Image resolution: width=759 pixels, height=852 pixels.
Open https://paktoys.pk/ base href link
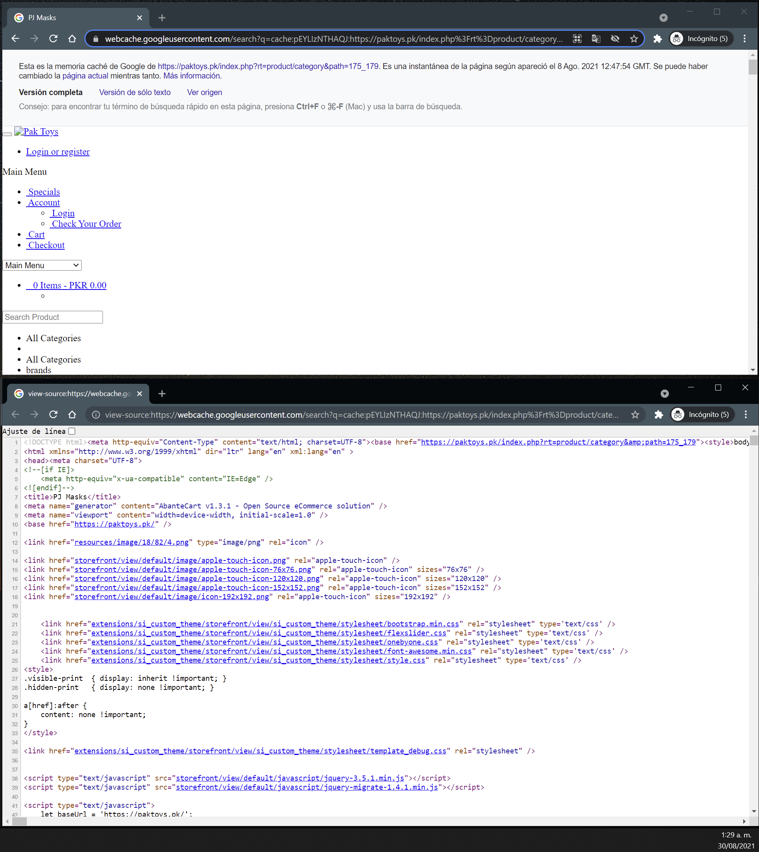point(114,524)
